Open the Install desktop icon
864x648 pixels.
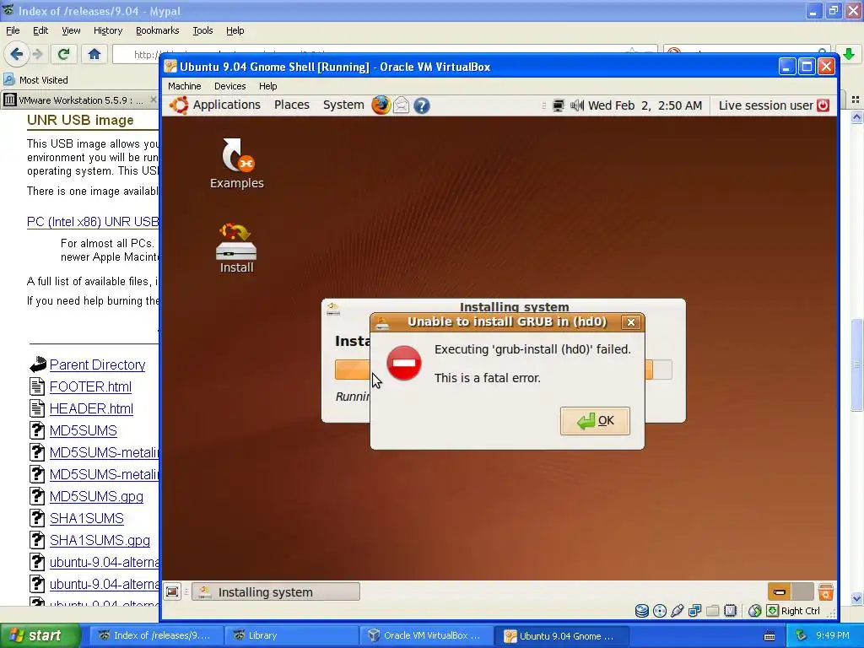pyautogui.click(x=236, y=249)
